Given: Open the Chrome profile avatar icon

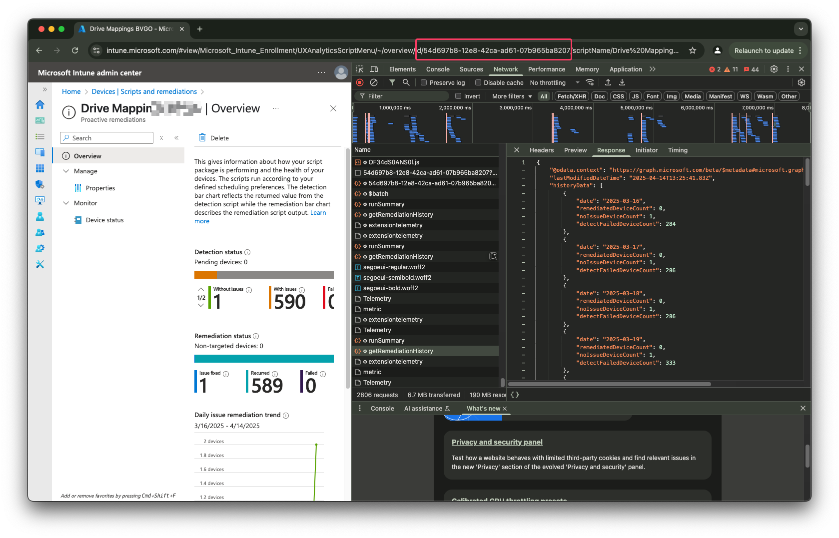Looking at the screenshot, I should tap(718, 50).
